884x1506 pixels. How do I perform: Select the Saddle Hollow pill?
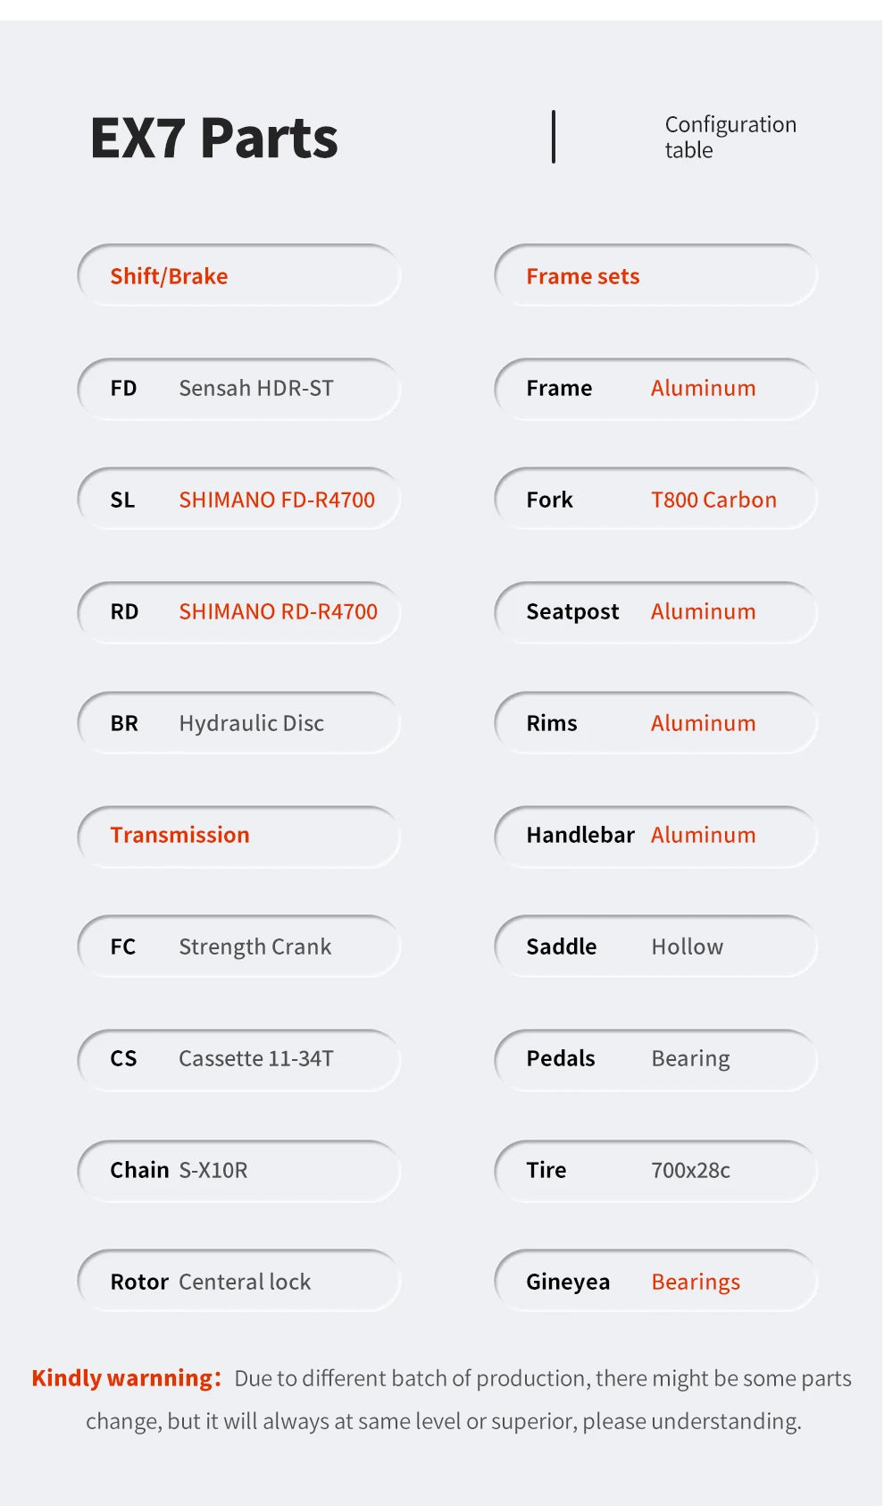pyautogui.click(x=655, y=947)
